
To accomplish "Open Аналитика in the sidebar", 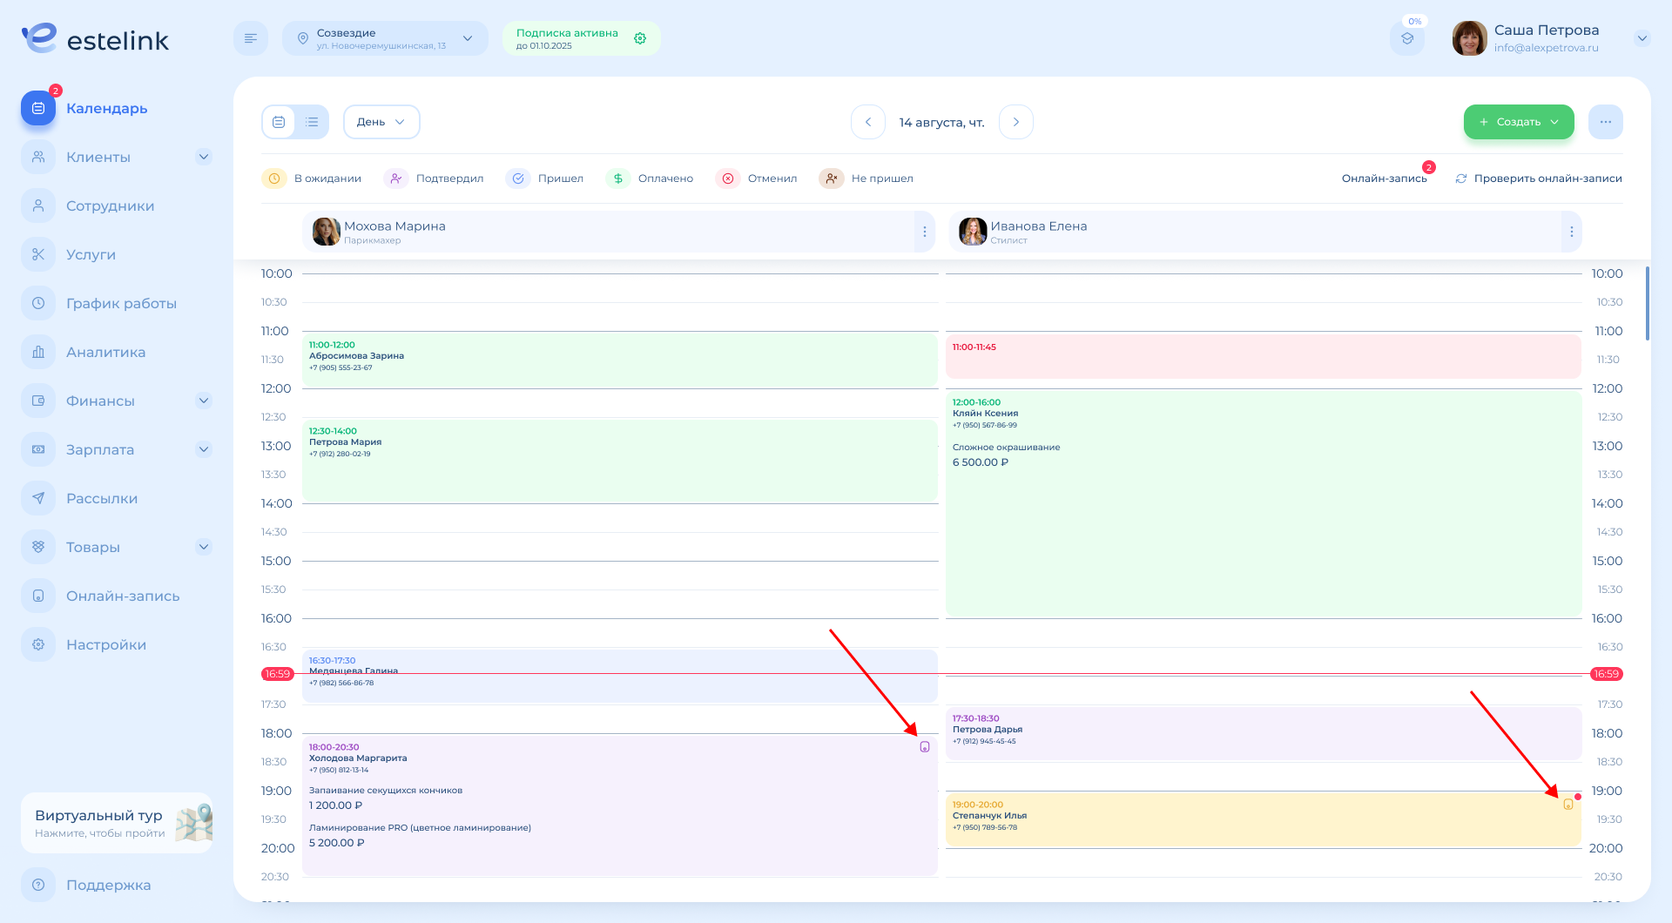I will (105, 353).
